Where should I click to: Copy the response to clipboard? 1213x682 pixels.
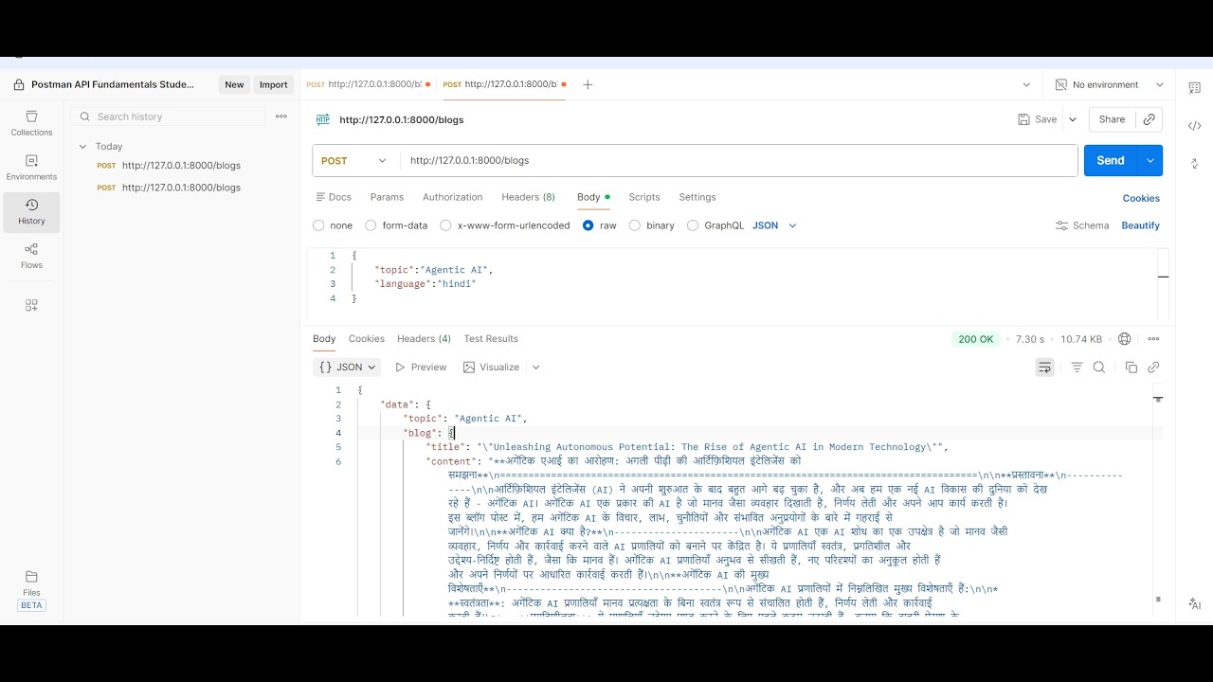point(1131,368)
